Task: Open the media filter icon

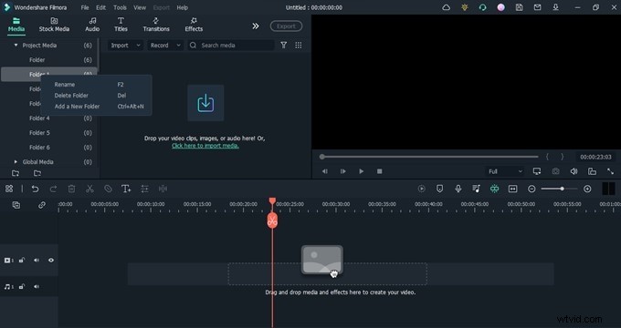Action: (284, 46)
